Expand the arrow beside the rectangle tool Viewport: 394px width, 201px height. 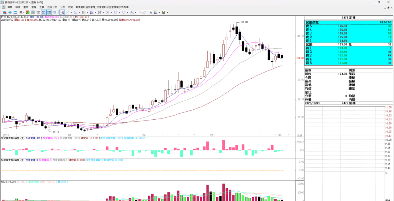coord(120,12)
